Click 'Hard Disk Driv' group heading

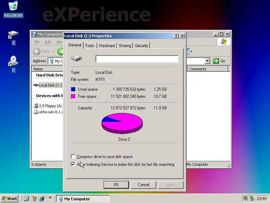click(x=49, y=75)
